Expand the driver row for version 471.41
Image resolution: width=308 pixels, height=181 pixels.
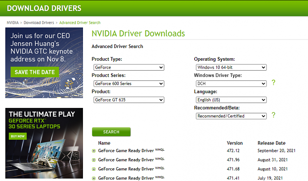(x=94, y=178)
